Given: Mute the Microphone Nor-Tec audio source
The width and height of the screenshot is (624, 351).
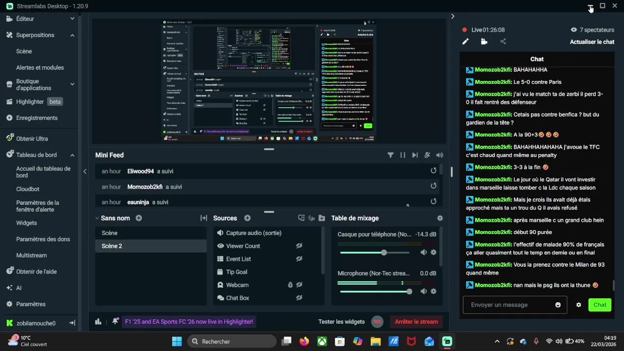Looking at the screenshot, I should pyautogui.click(x=424, y=291).
